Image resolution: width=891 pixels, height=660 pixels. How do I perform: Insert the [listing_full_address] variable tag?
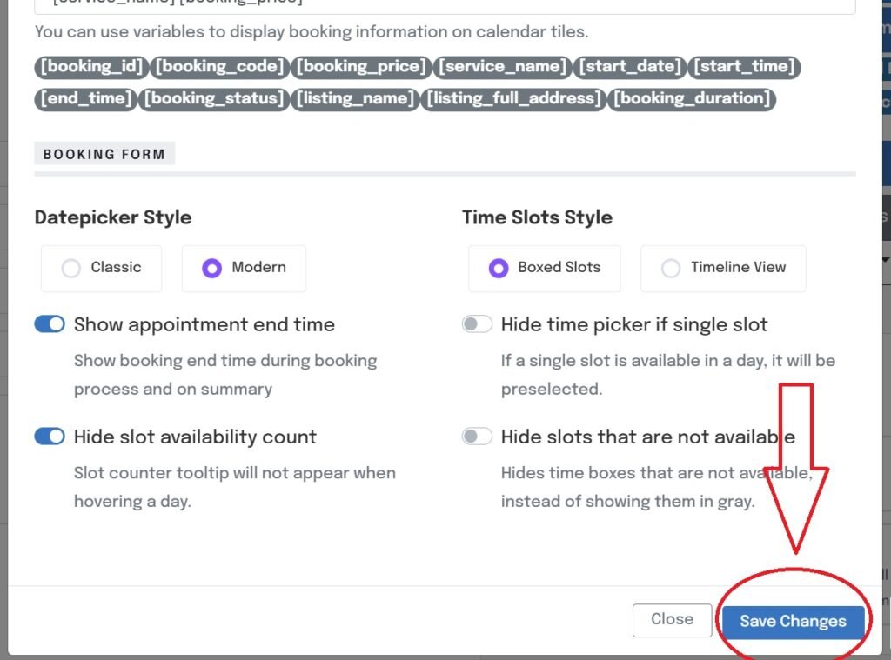513,98
